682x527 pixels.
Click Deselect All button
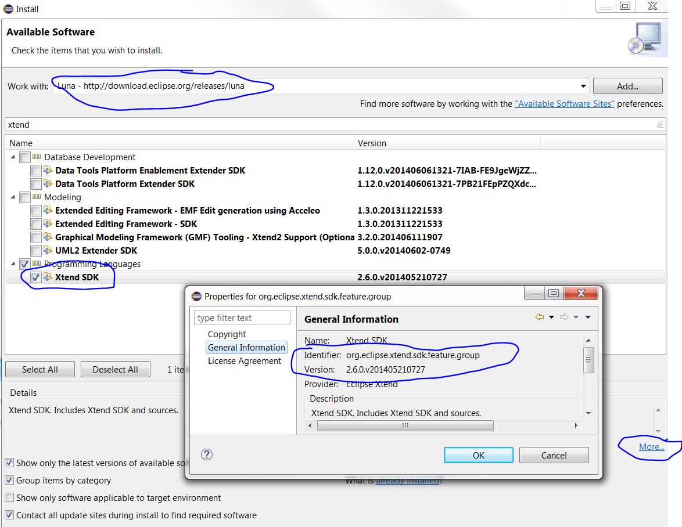click(115, 369)
